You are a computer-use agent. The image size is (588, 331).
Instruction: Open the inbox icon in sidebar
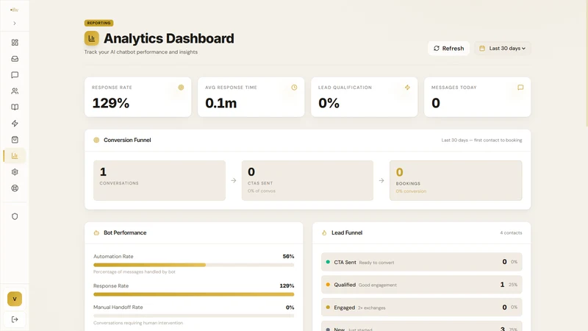coord(15,59)
